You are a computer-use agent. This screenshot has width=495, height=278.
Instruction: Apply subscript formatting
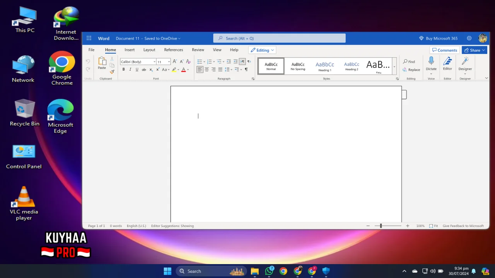tap(151, 69)
